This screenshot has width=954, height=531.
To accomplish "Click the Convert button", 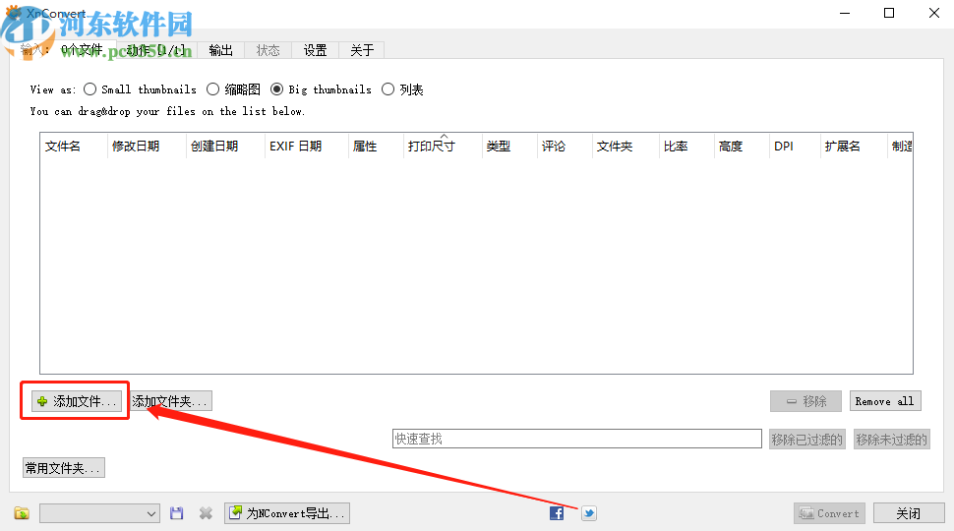I will click(x=829, y=513).
